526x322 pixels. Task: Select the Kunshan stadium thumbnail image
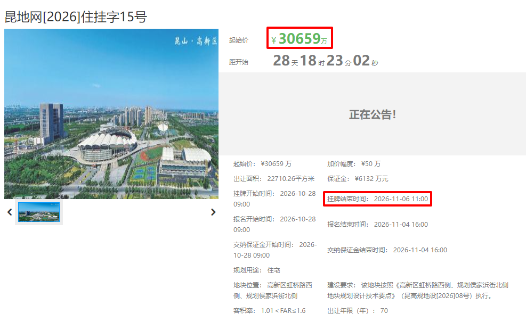point(39,212)
